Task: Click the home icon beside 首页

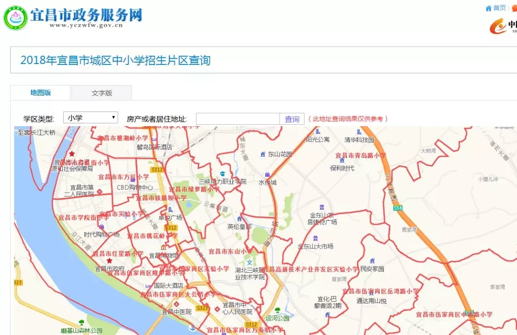Action: (488, 8)
